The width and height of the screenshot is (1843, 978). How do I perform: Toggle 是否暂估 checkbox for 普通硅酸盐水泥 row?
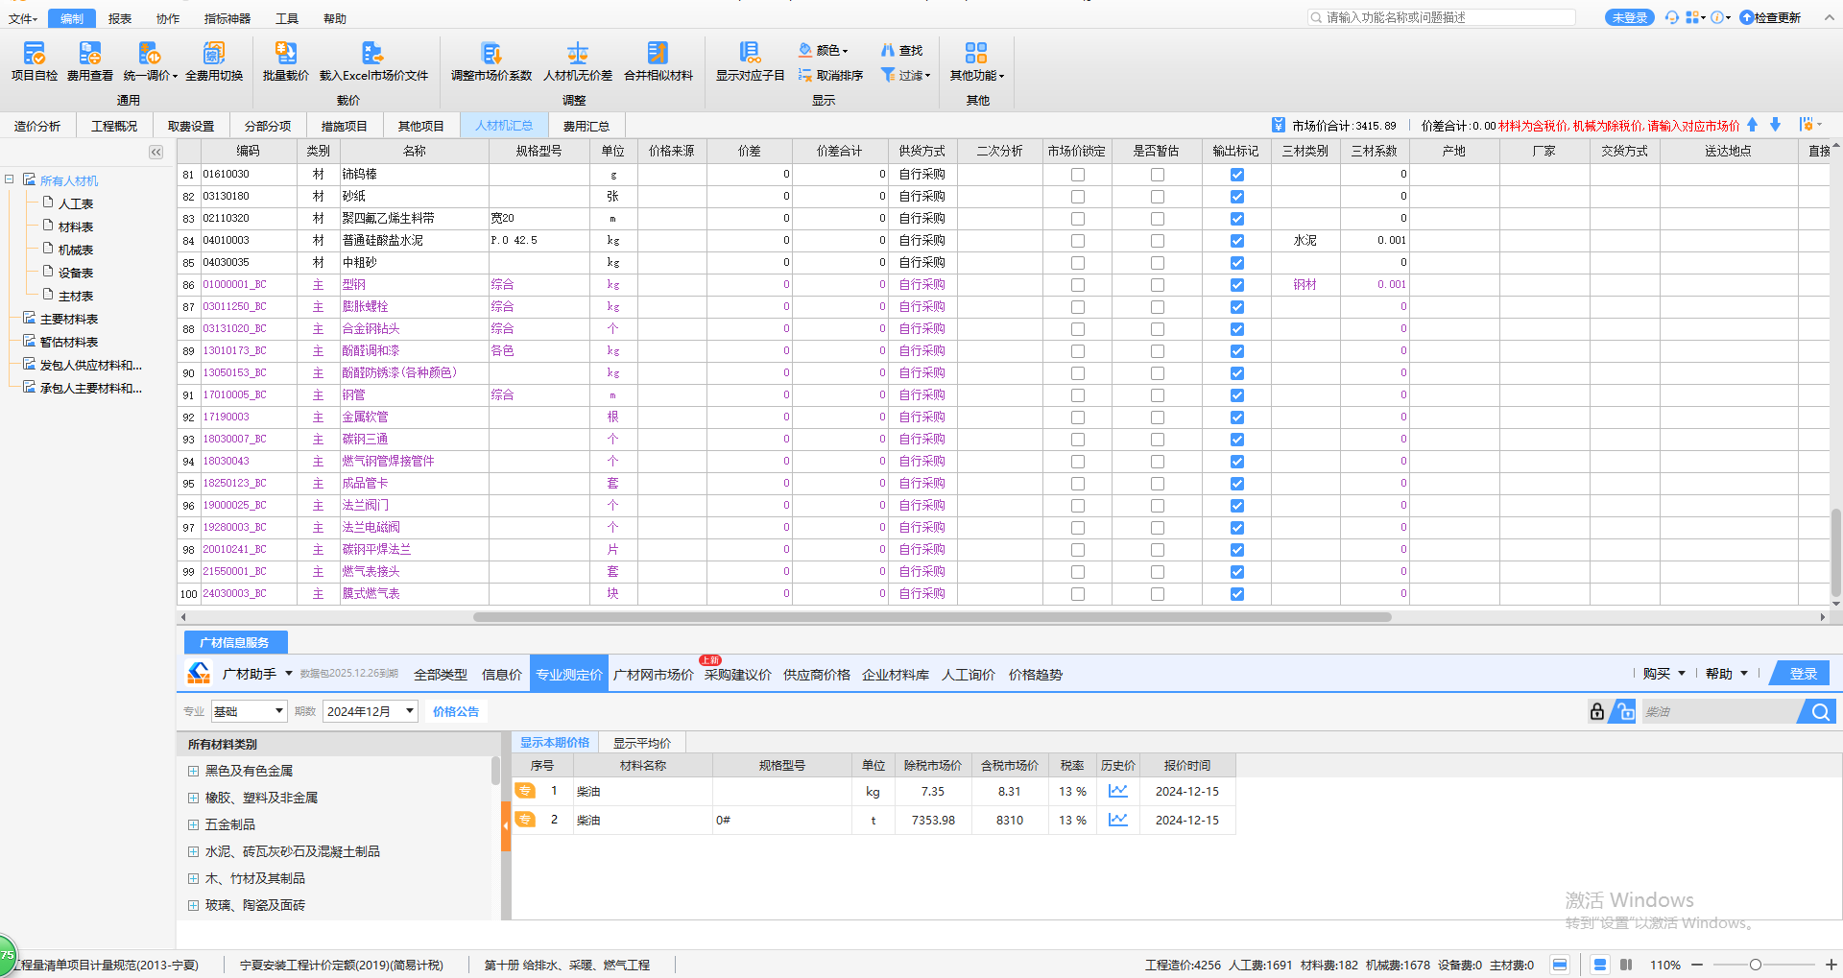point(1158,241)
